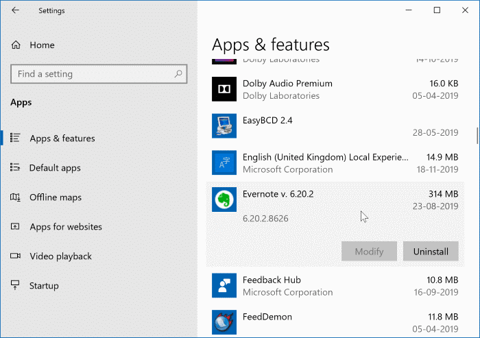The width and height of the screenshot is (480, 338).
Task: Select Dolby Audio Premium entry name
Action: coord(287,83)
